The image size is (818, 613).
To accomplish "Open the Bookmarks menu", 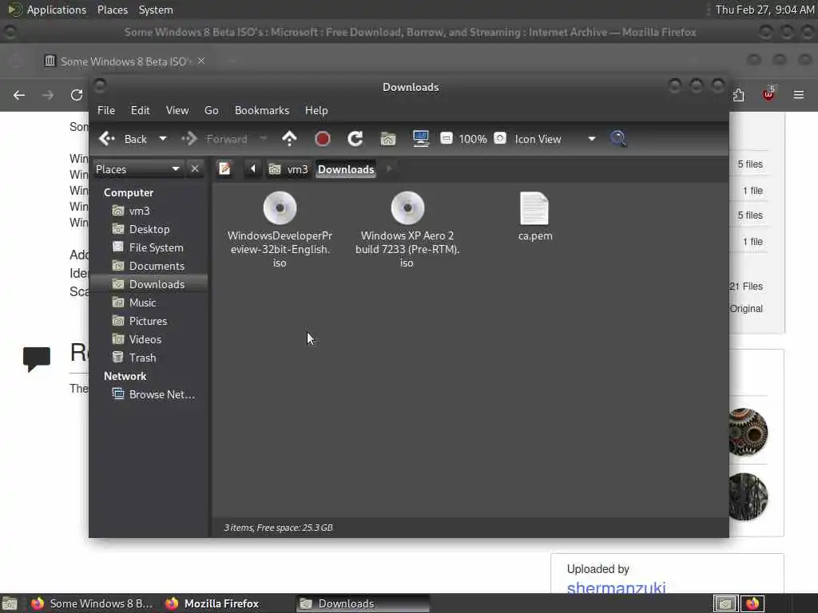I will click(262, 110).
